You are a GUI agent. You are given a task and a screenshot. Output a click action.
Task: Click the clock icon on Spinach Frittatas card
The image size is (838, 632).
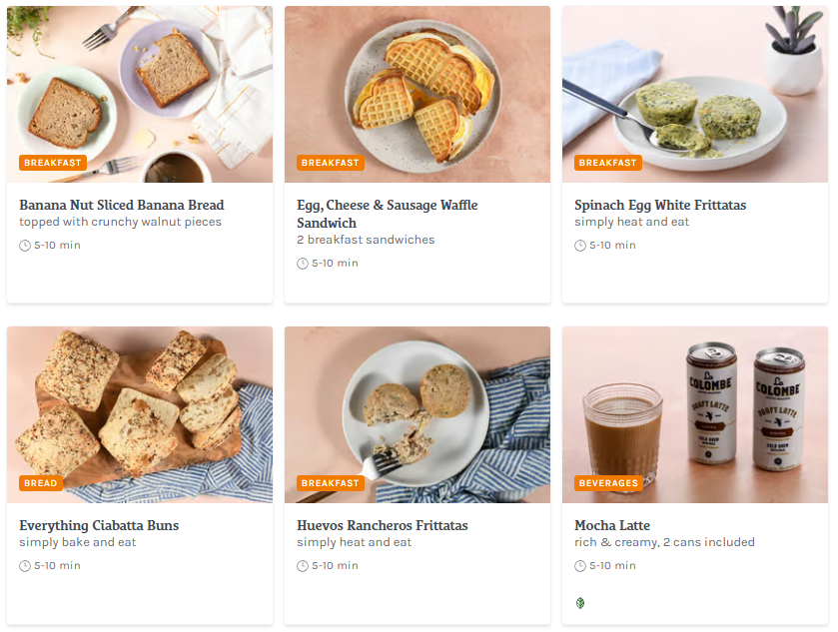[x=580, y=246]
